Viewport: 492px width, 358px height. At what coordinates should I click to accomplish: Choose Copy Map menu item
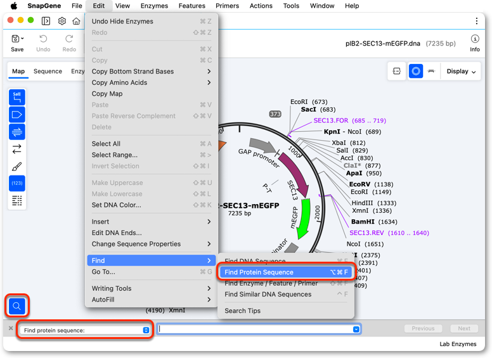click(x=152, y=94)
